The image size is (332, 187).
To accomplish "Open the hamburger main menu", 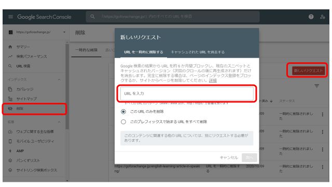I will (10, 17).
